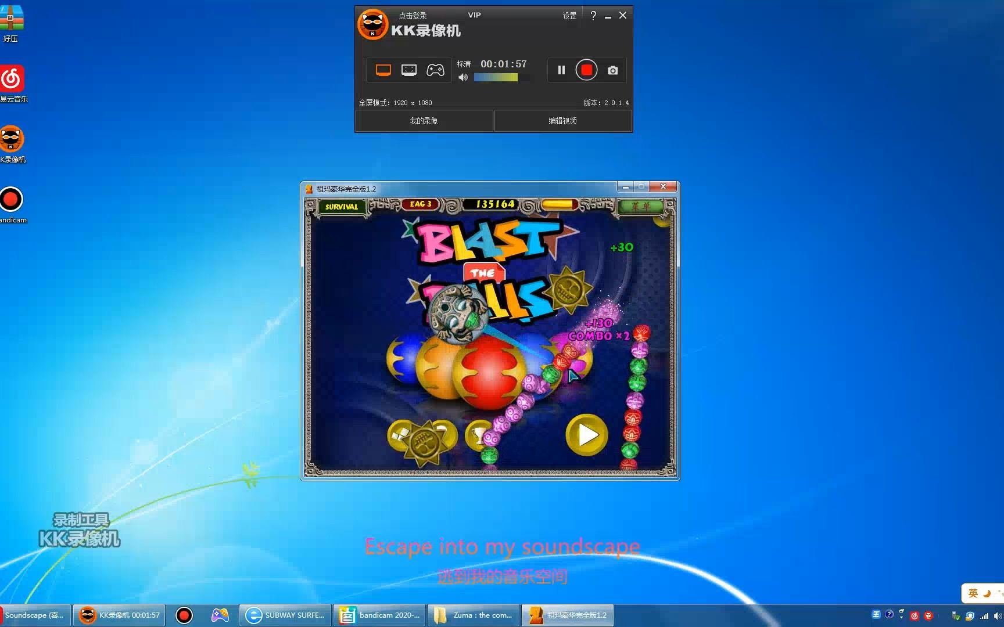Screen dimensions: 1004x627
Task: Select region recording mode monitor icon
Action: tap(409, 70)
